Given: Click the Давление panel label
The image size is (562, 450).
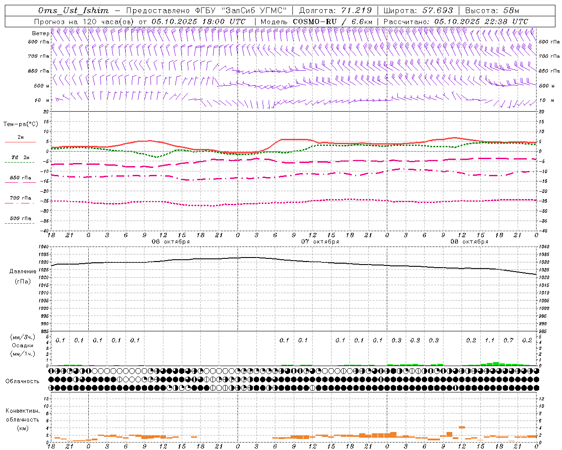Looking at the screenshot, I should 23,272.
